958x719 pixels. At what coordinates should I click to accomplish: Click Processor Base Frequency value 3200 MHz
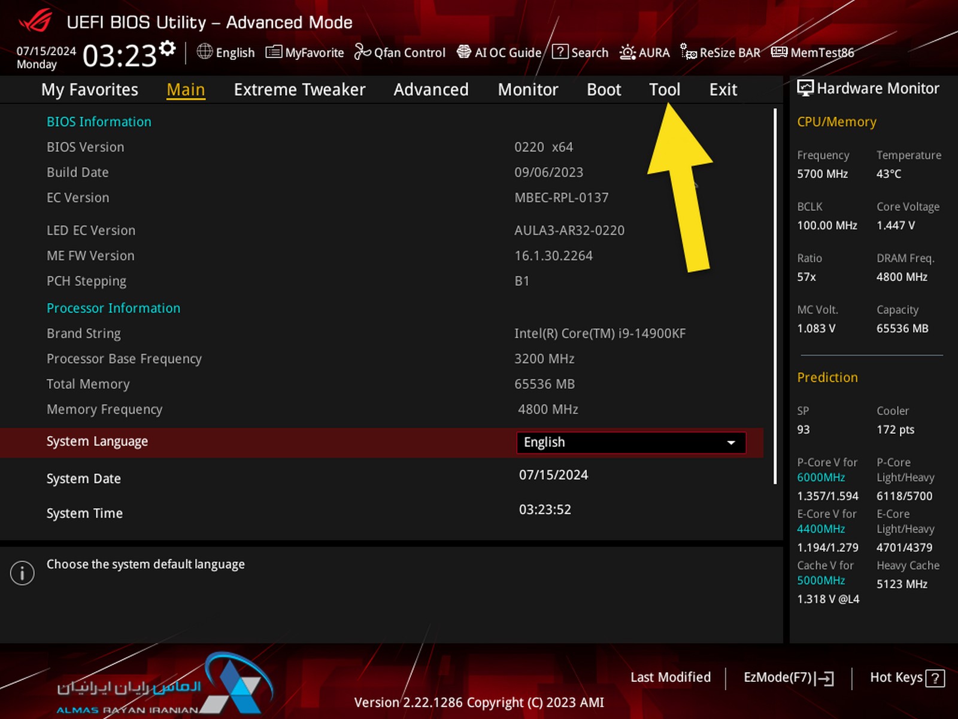coord(544,359)
